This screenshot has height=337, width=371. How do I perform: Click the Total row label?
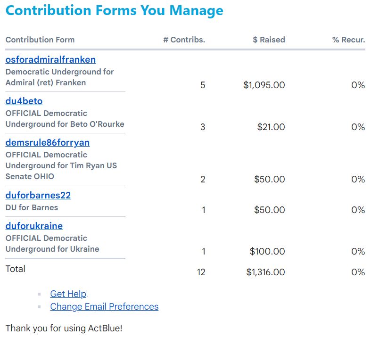tap(16, 269)
